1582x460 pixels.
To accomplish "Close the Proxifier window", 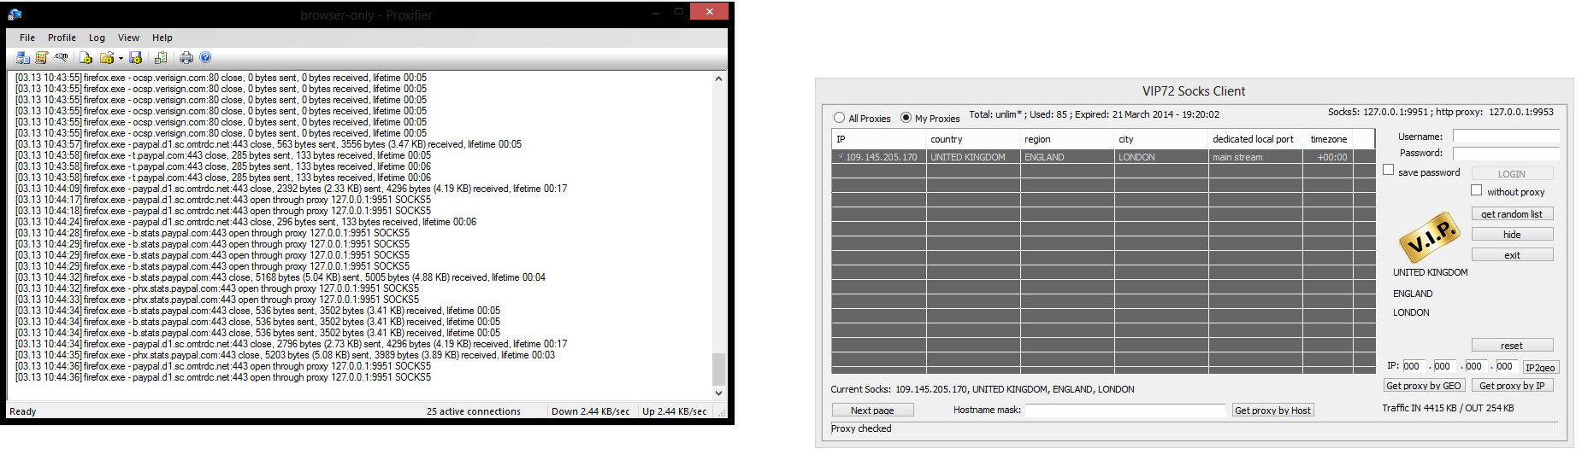I will click(709, 11).
